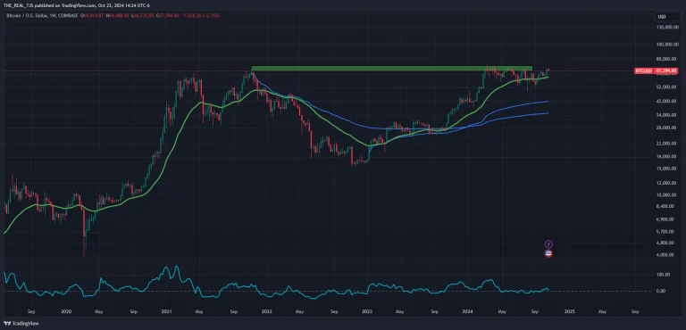Click the 2024 label on the time axis

(x=468, y=311)
